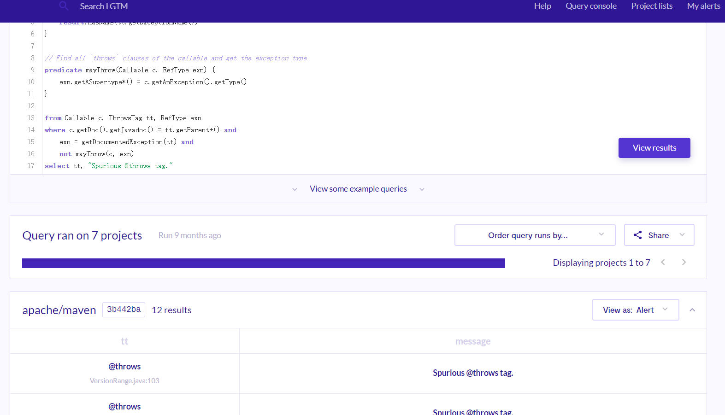Click the share icon

tap(637, 235)
